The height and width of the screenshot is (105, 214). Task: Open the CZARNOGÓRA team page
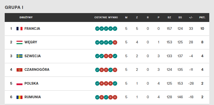(37, 70)
